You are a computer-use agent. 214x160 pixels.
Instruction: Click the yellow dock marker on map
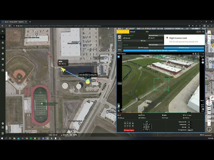click(x=88, y=82)
